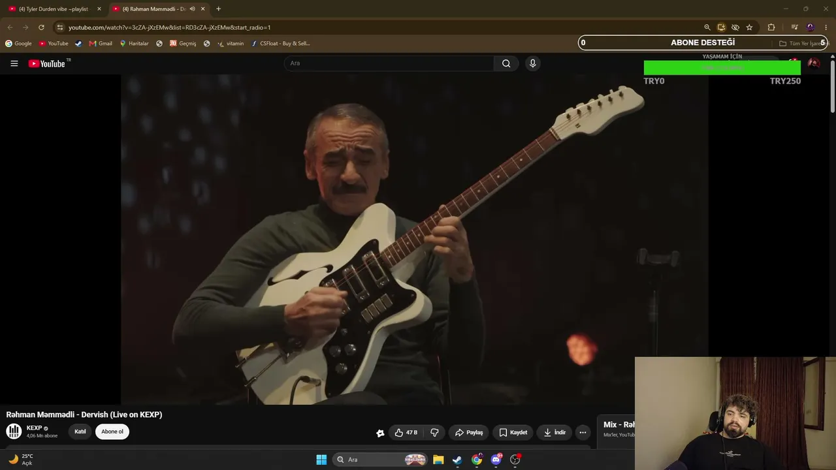Open Steam from the taskbar
Viewport: 836px width, 470px height.
pos(457,460)
